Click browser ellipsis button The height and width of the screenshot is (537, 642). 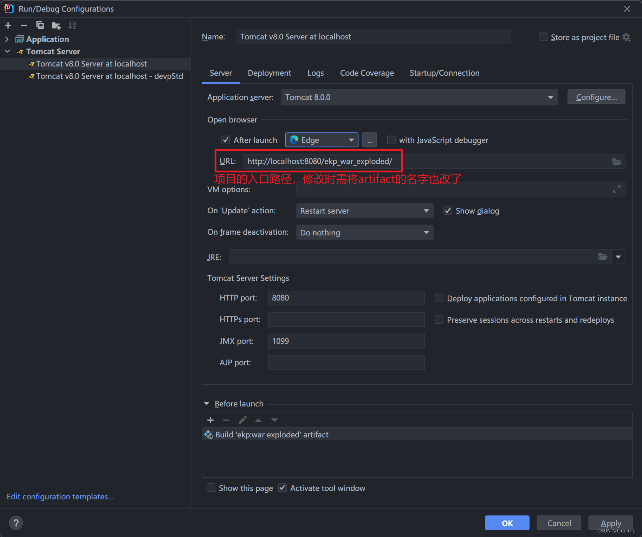point(370,140)
